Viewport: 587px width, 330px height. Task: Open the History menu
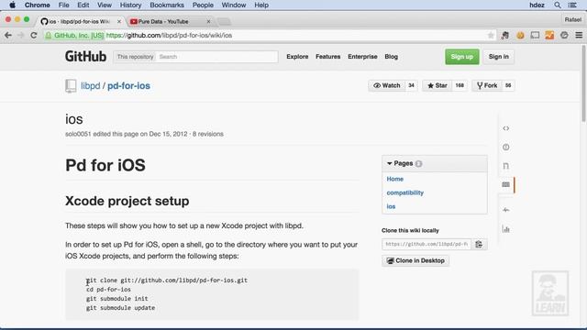pyautogui.click(x=130, y=5)
